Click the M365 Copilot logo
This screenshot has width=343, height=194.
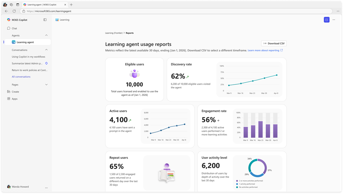[x=9, y=20]
